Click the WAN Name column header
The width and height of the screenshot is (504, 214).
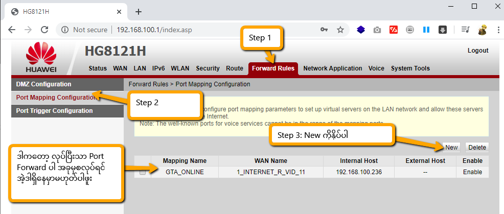click(270, 161)
